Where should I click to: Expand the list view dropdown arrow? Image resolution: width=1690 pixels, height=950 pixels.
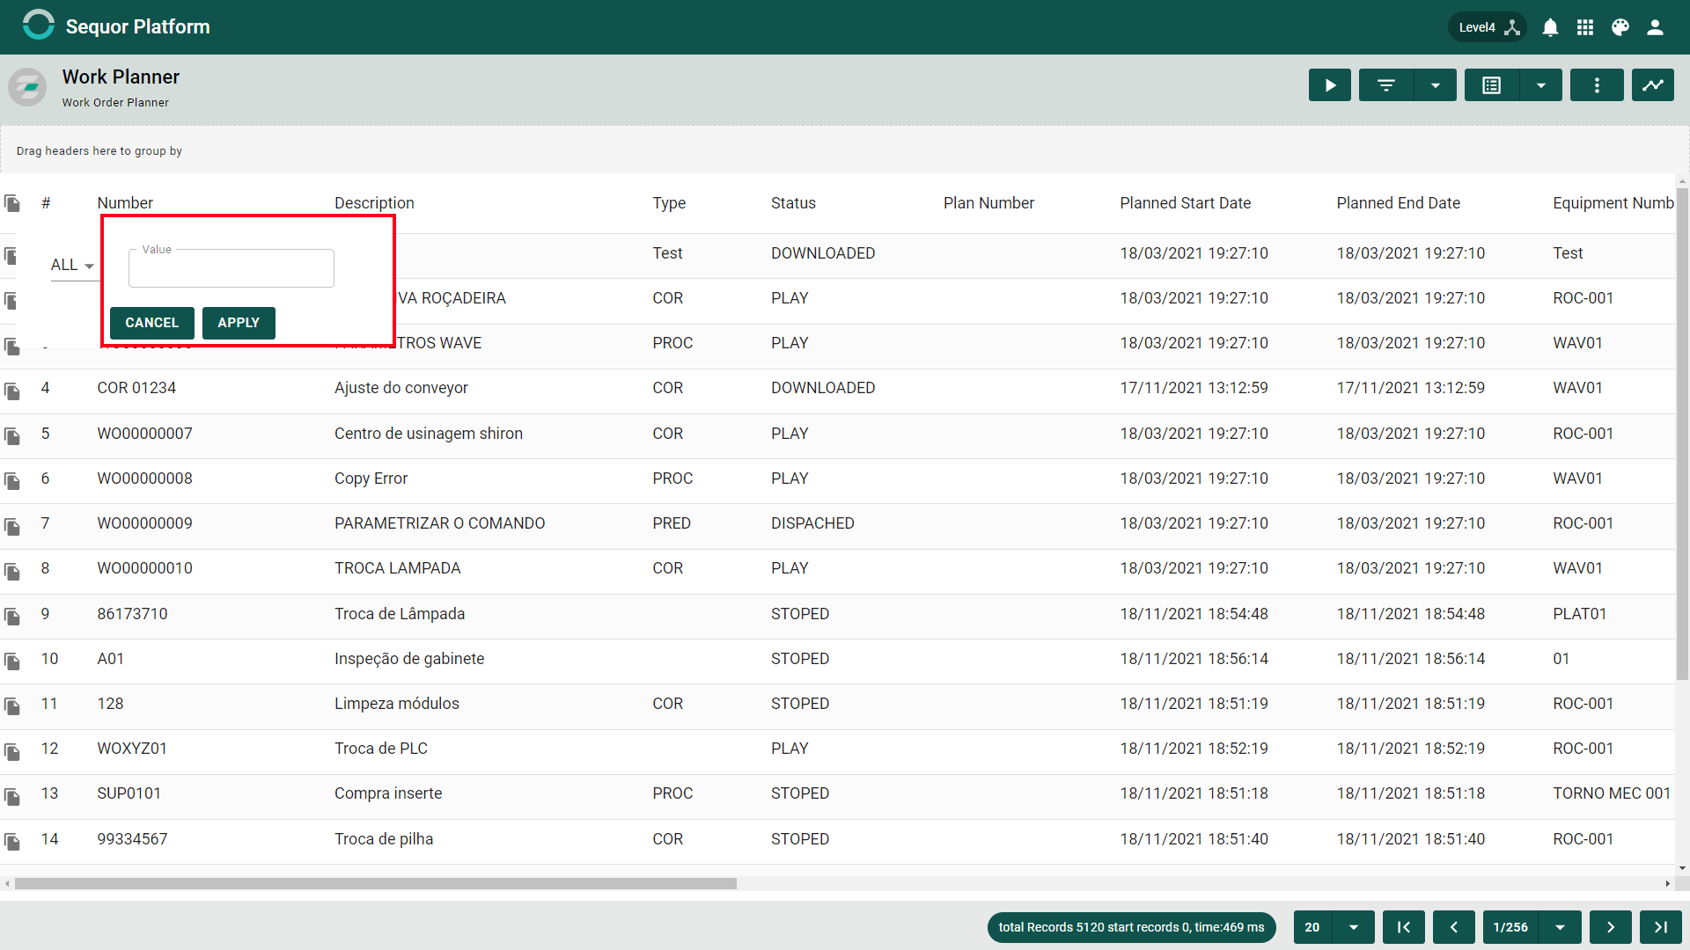tap(1541, 85)
